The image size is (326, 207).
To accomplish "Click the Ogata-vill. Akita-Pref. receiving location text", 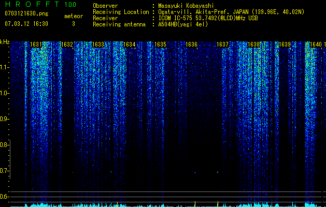I will click(231, 12).
